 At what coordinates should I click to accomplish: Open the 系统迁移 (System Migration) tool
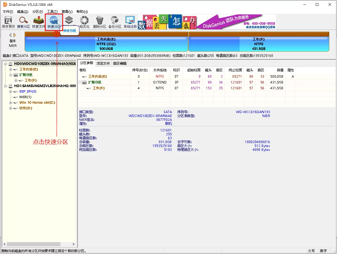coord(130,22)
